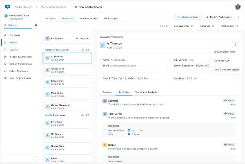245x164 pixels.
Task: Open the three-dot menu on A. Thomson's card
Action: [235, 45]
